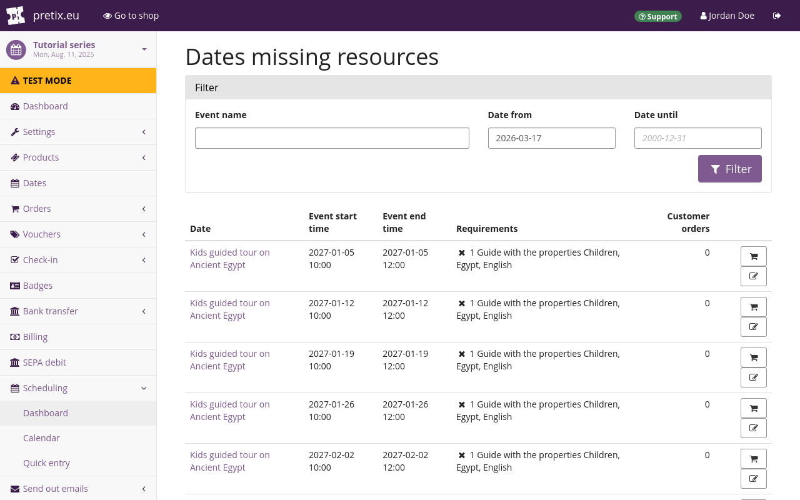
Task: Open Scheduling Calendar submenu item
Action: pos(78,438)
